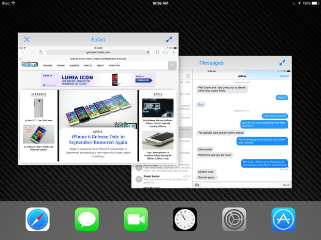The image size is (321, 240).
Task: Add a new Safari tab with plus
Action: (173, 53)
